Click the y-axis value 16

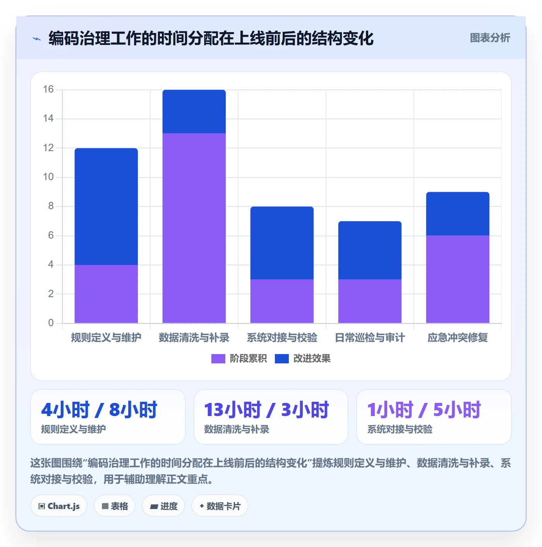pyautogui.click(x=48, y=89)
